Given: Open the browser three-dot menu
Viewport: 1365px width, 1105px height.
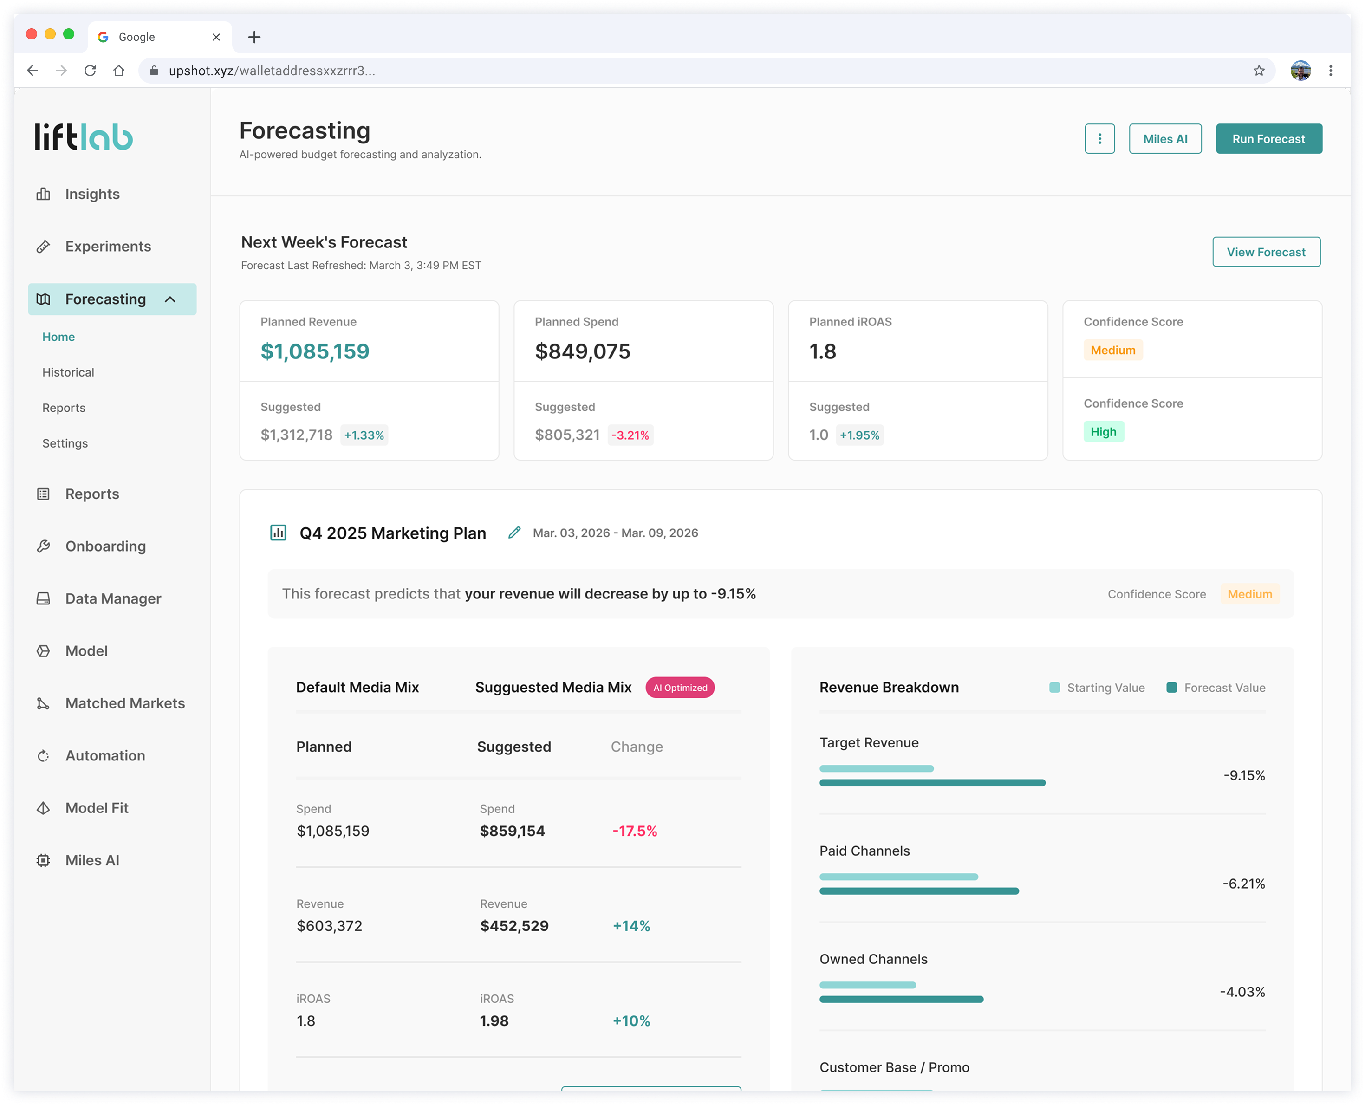Looking at the screenshot, I should pos(1330,71).
